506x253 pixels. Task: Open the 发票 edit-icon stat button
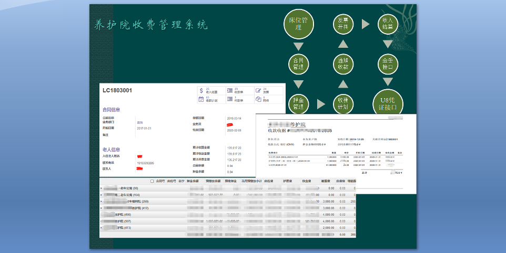click(x=268, y=91)
